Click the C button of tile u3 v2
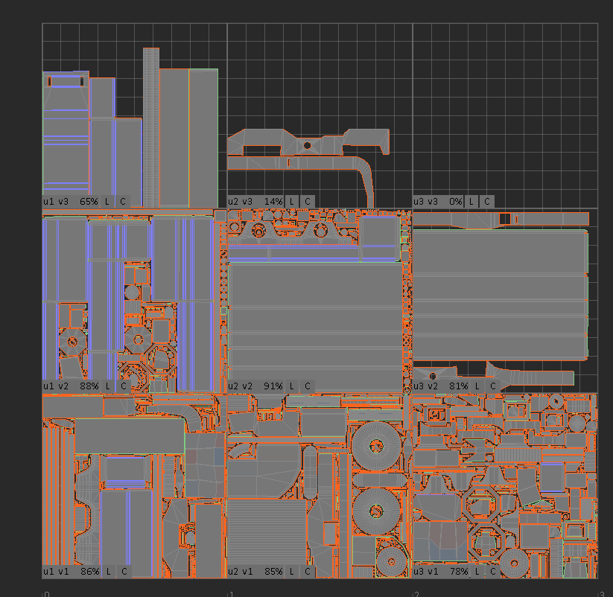The height and width of the screenshot is (597, 613). pos(492,386)
